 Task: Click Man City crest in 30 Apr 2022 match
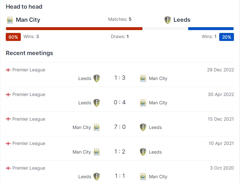pyautogui.click(x=143, y=103)
